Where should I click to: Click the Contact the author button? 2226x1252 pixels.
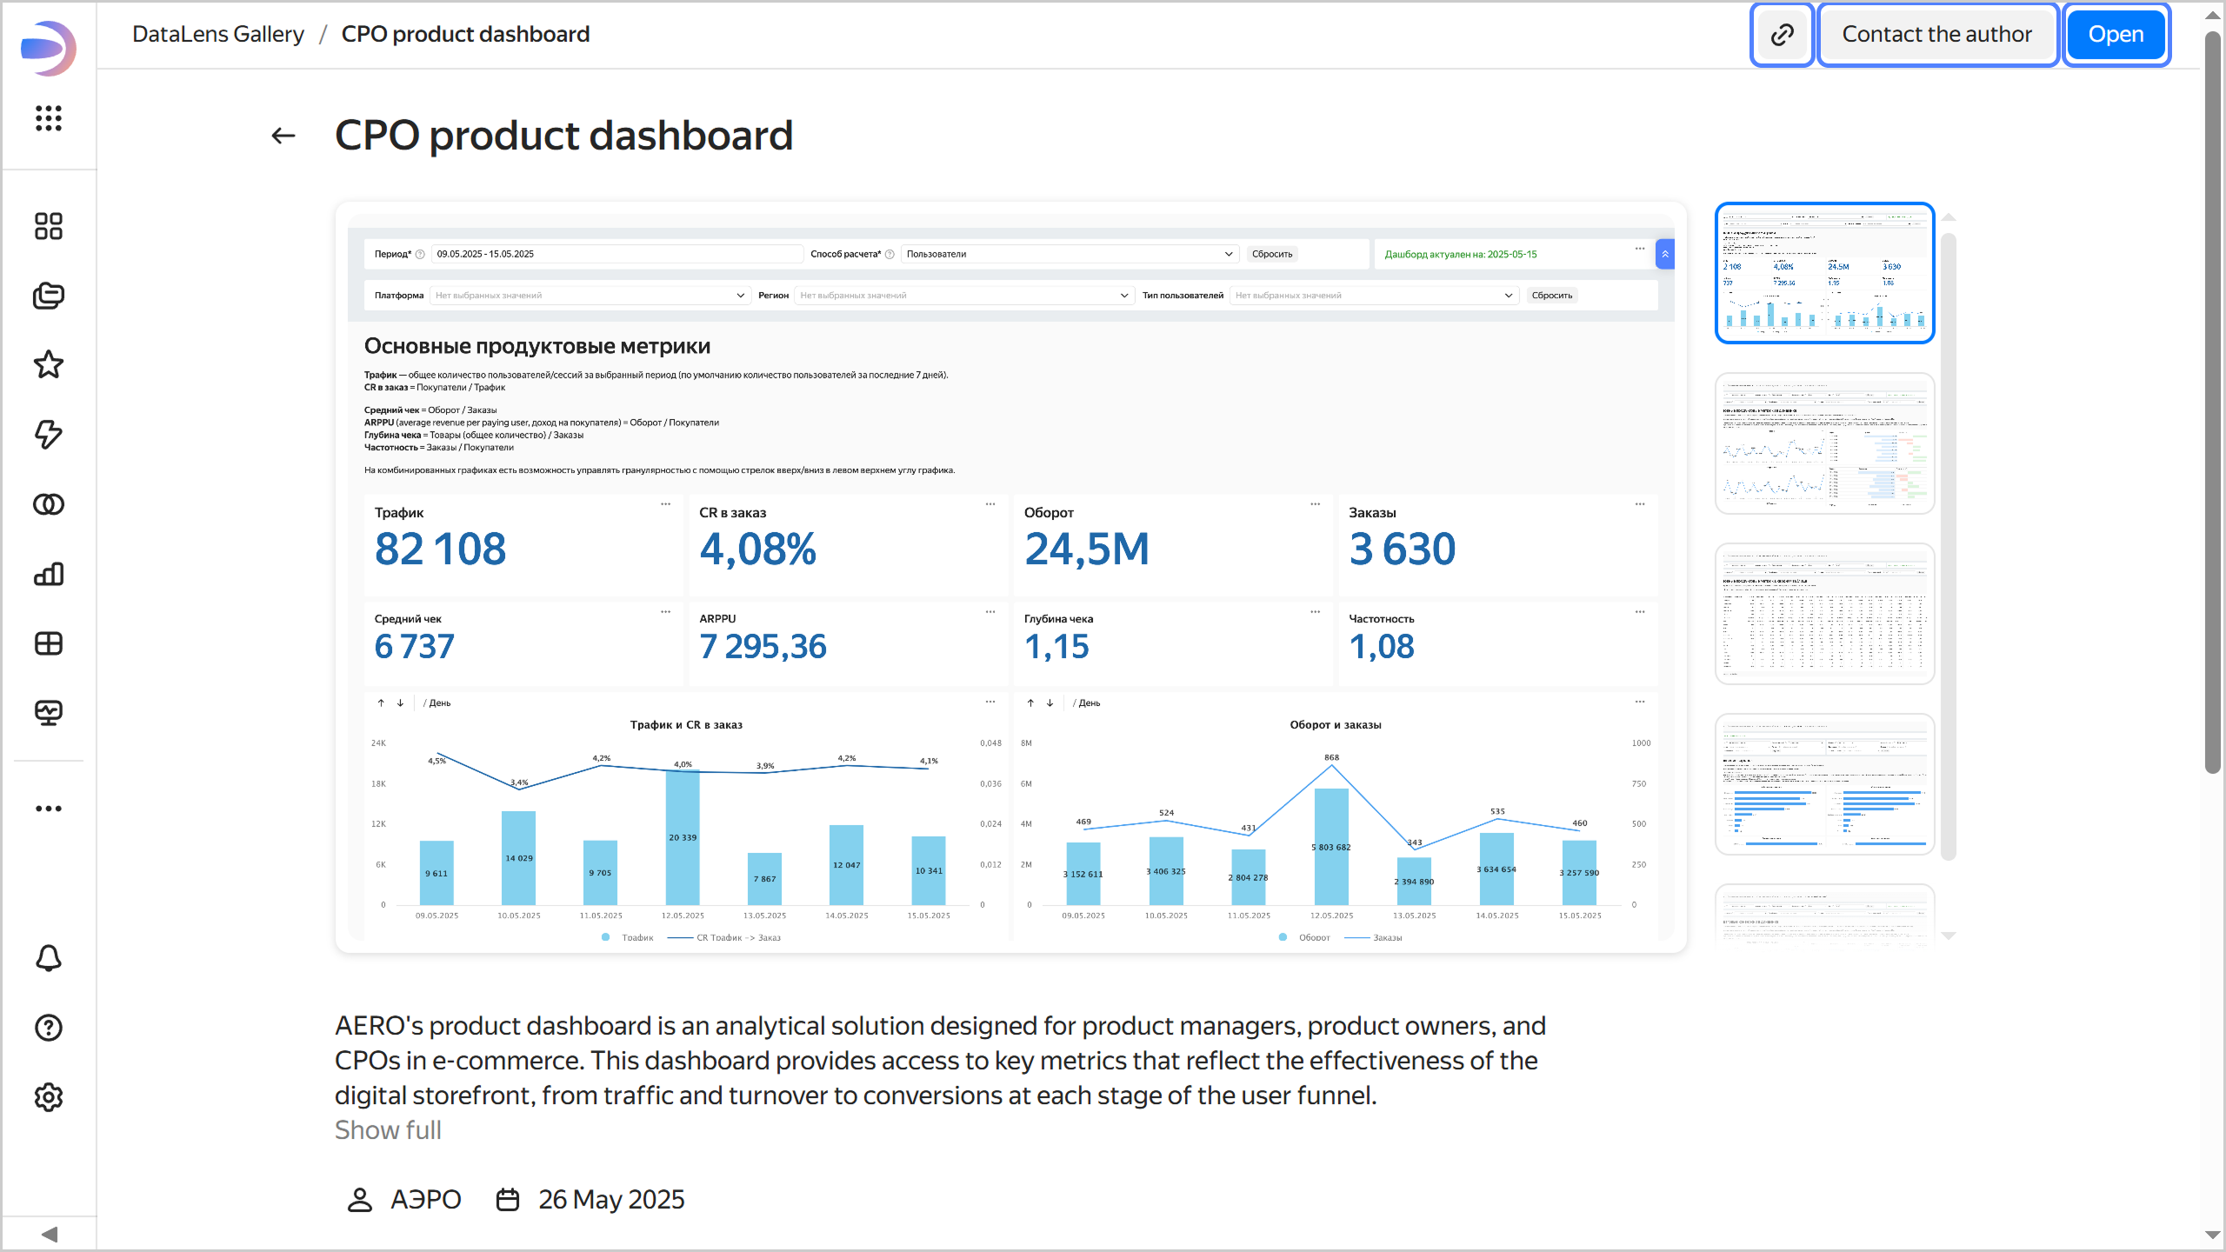click(x=1936, y=35)
